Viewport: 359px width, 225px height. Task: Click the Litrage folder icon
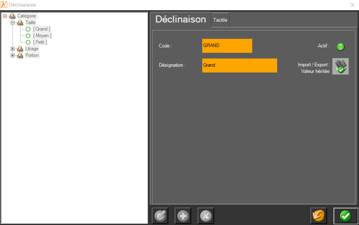20,49
